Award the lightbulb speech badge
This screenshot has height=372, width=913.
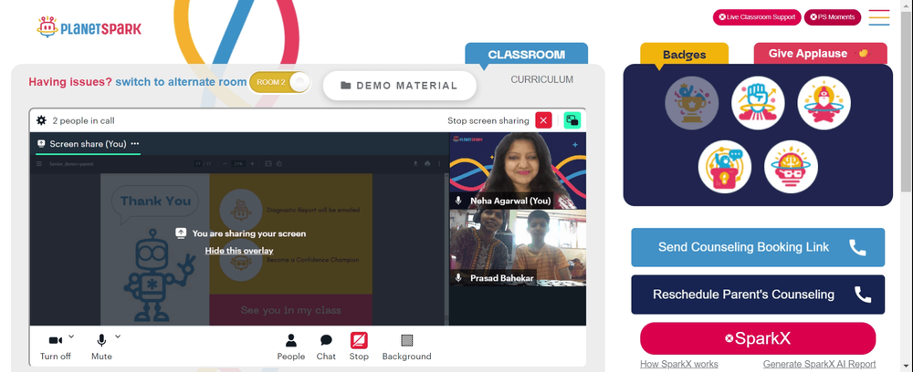coord(725,167)
